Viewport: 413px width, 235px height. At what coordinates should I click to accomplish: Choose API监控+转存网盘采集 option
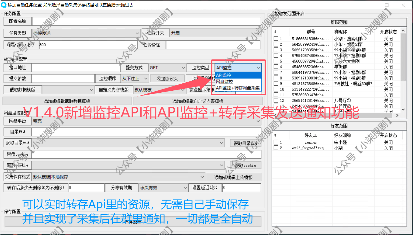(x=238, y=88)
